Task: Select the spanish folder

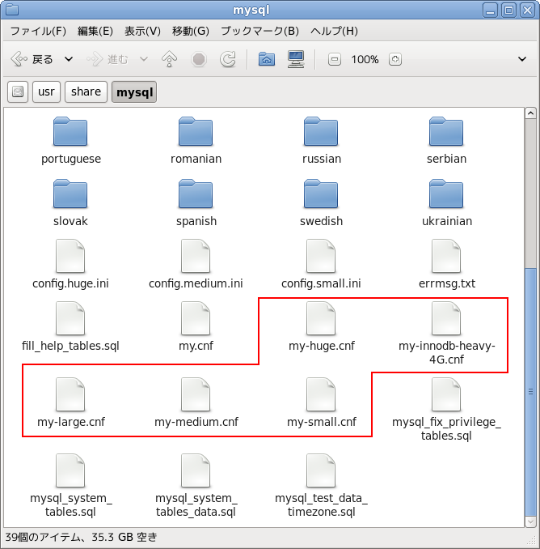Action: (x=196, y=203)
